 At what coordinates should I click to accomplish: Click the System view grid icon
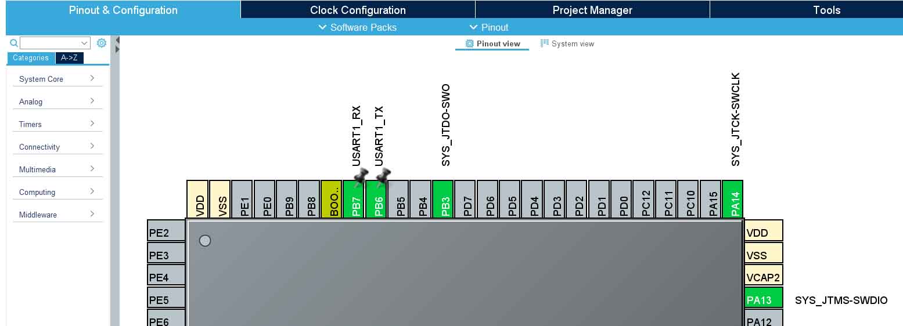coord(545,44)
